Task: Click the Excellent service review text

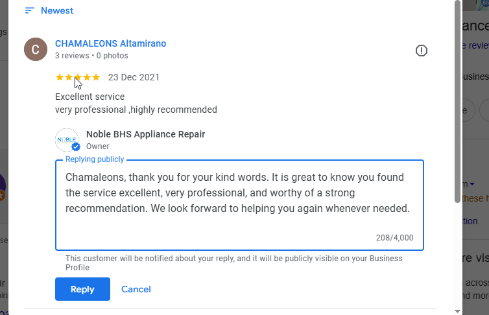Action: tap(90, 97)
